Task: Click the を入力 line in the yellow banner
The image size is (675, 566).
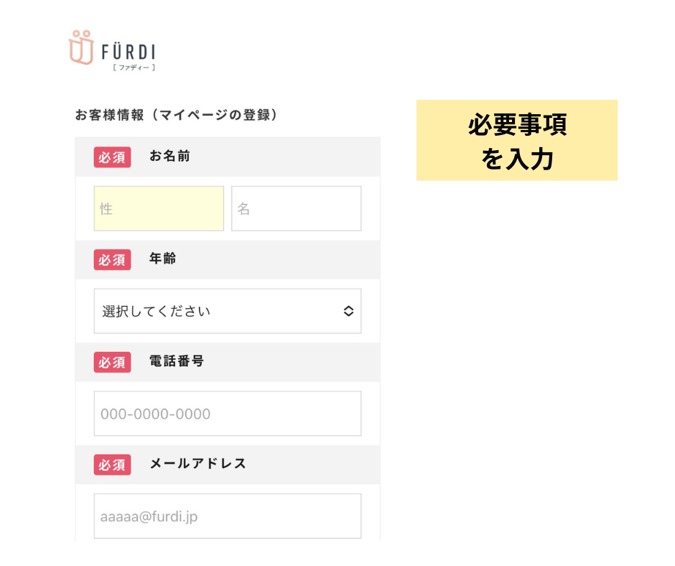Action: coord(517,159)
